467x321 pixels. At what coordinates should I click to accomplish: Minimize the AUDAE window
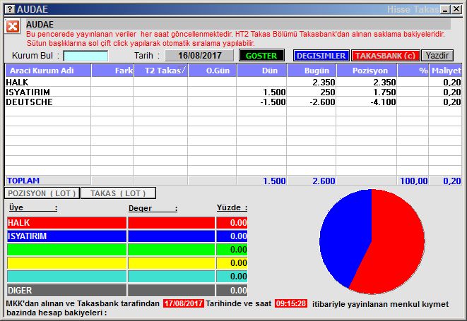pyautogui.click(x=445, y=9)
